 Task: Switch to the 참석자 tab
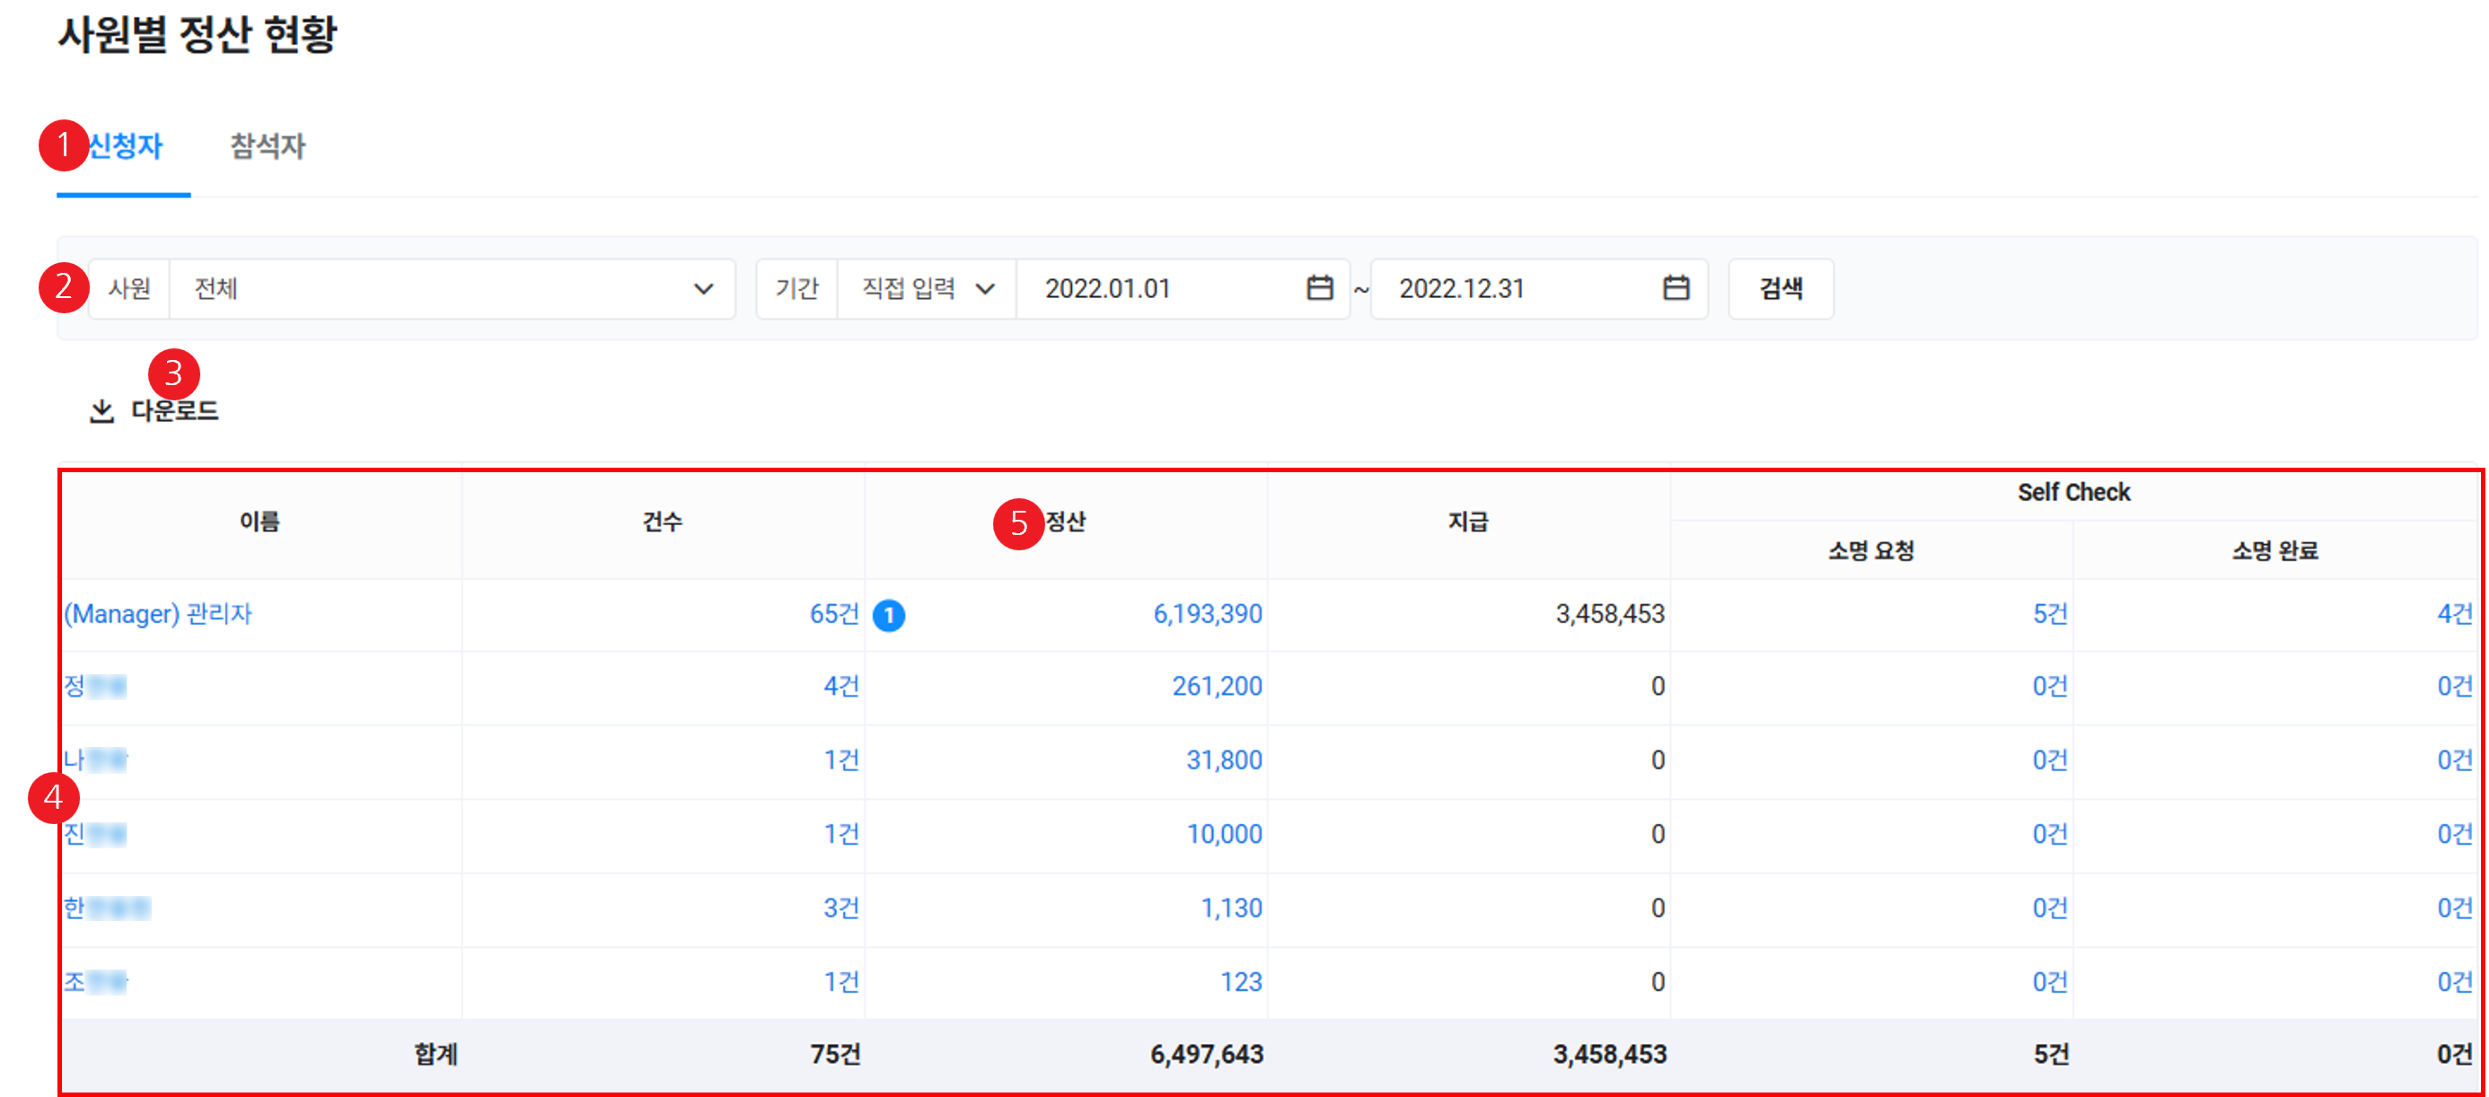[268, 145]
